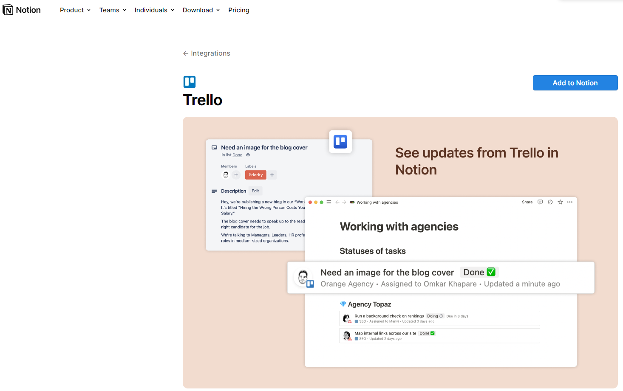Click avatar on Map internal links row
The height and width of the screenshot is (391, 623).
tap(347, 336)
